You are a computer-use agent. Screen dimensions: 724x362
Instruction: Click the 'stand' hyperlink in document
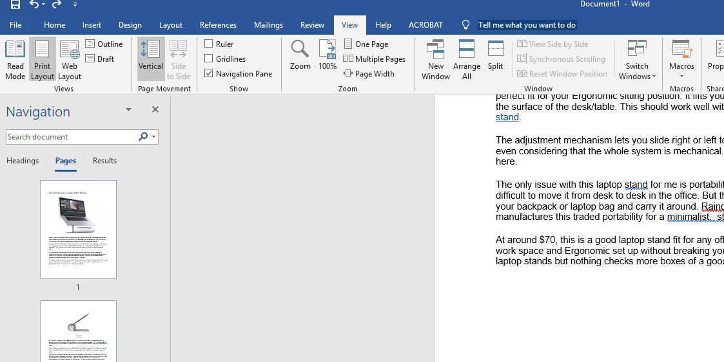pos(507,118)
